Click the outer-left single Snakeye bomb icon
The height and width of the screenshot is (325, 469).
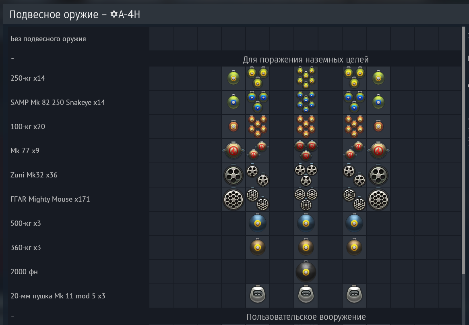233,102
